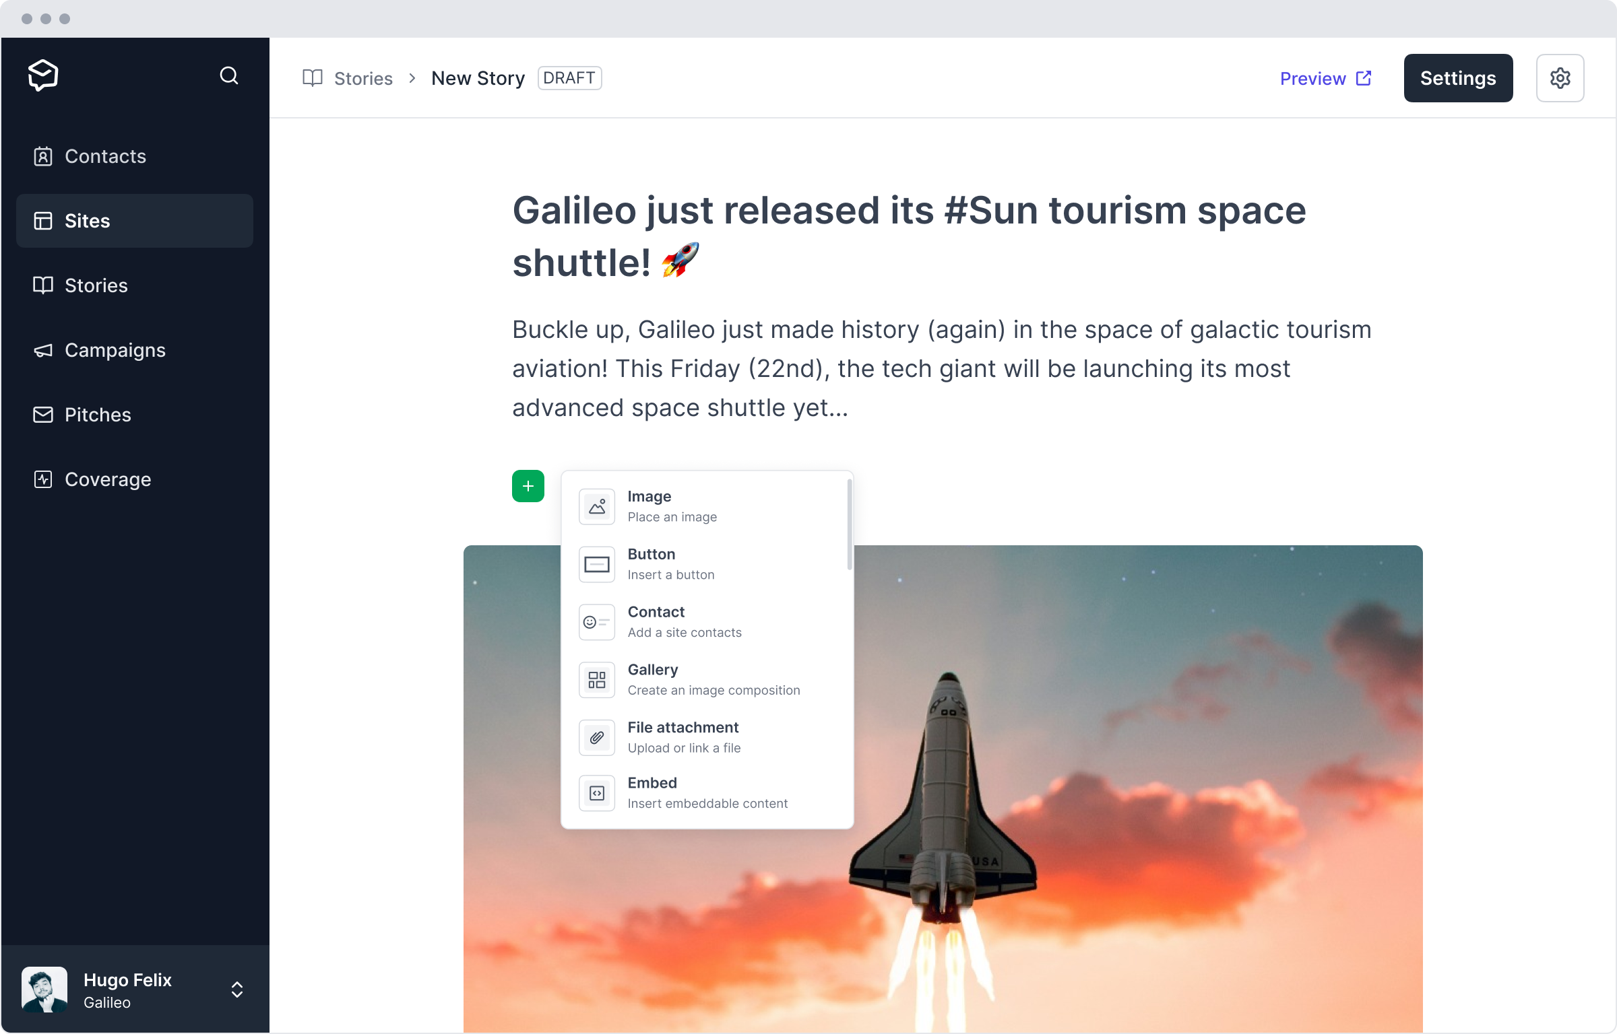The image size is (1617, 1034).
Task: Click the Gallery create icon
Action: 596,679
